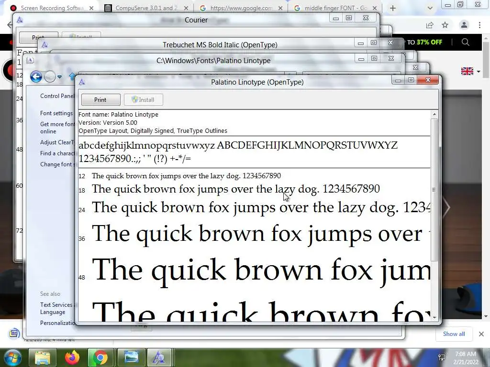Switch to Screen Recording Software tab
This screenshot has width=490, height=367.
(x=52, y=8)
